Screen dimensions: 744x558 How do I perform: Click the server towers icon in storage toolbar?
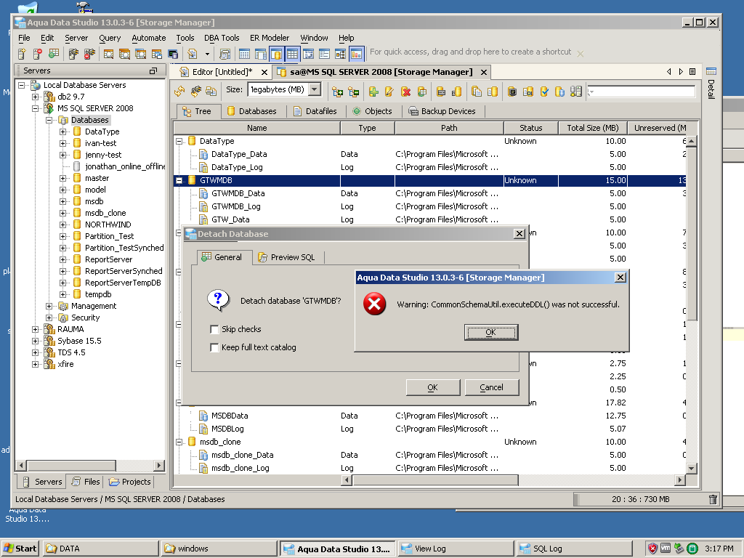point(576,91)
